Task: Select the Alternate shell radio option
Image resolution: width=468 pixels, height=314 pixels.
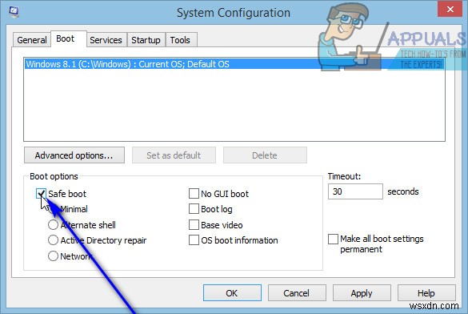Action: tap(53, 224)
